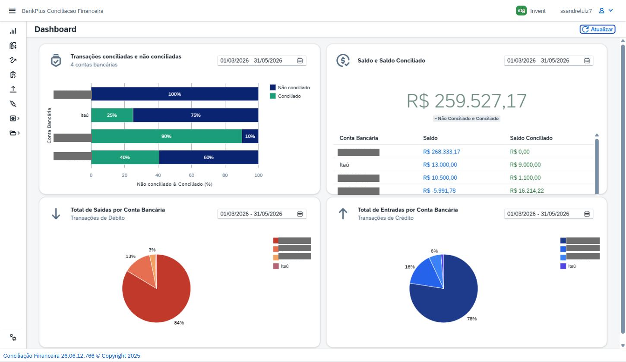Image resolution: width=626 pixels, height=362 pixels.
Task: Click the Atualizar refresh button
Action: [x=598, y=29]
